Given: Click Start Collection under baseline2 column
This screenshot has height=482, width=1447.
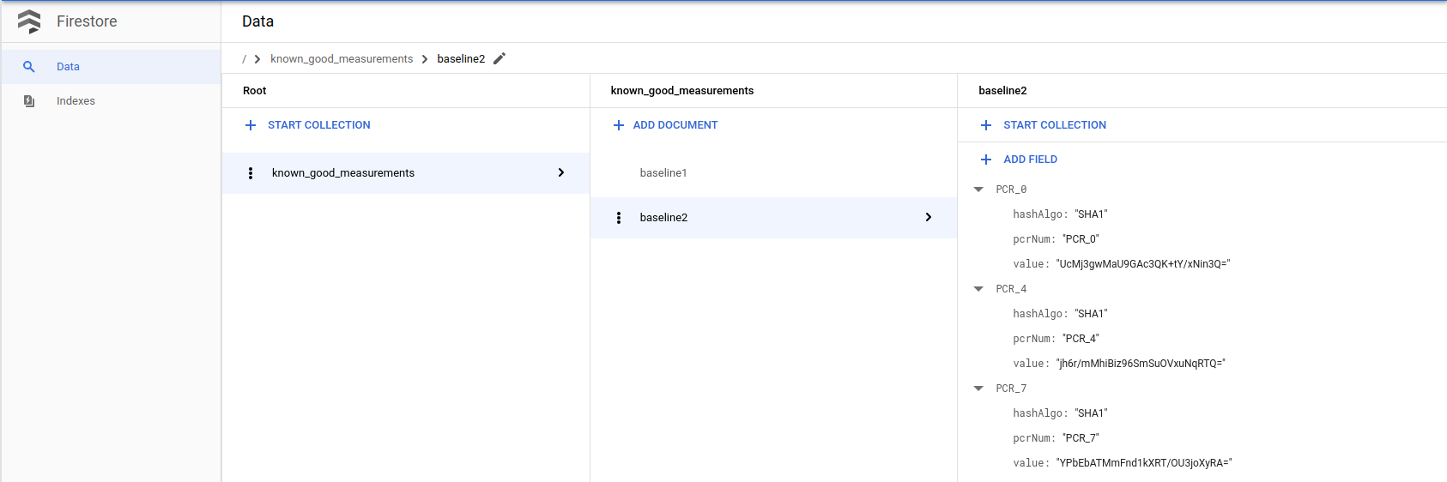Looking at the screenshot, I should click(1054, 125).
